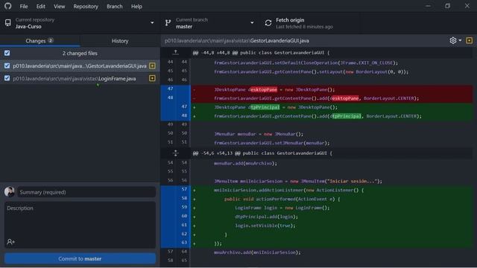Click 'Last fetched 8 minutes ago' text

304,27
